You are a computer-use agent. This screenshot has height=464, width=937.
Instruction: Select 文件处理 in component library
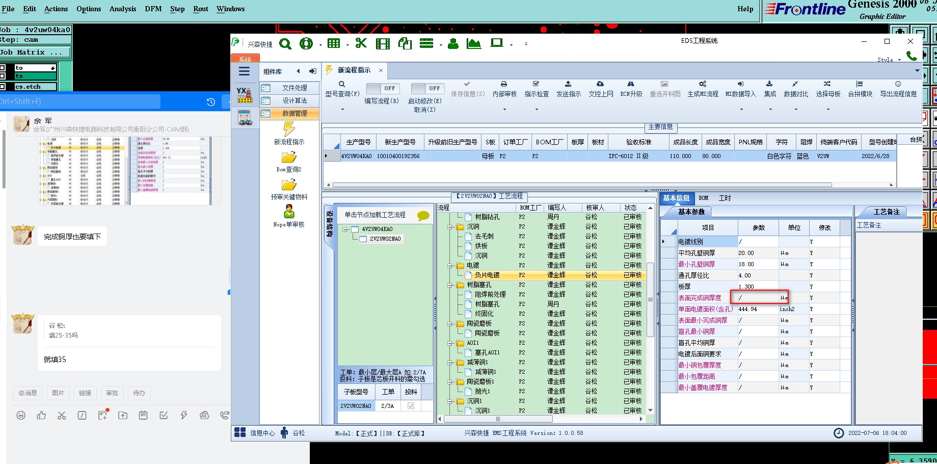(290, 88)
